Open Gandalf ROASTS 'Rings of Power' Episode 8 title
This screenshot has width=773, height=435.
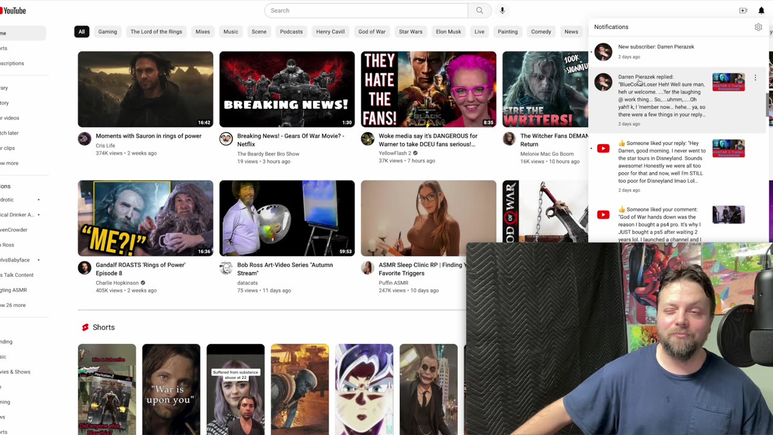point(141,269)
